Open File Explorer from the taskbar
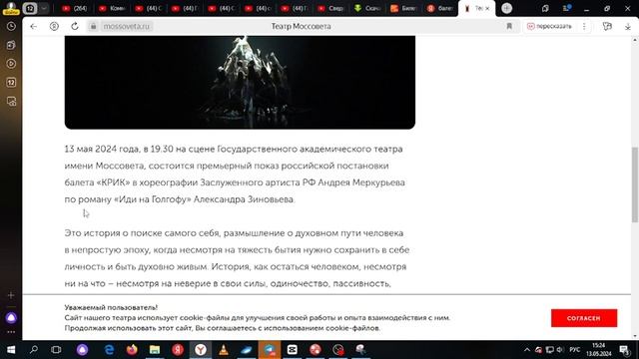The width and height of the screenshot is (639, 359). point(155,350)
